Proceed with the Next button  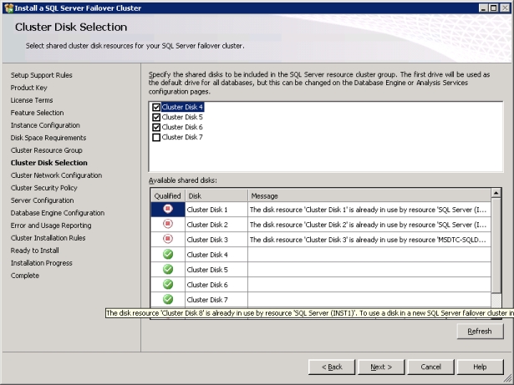coord(381,367)
